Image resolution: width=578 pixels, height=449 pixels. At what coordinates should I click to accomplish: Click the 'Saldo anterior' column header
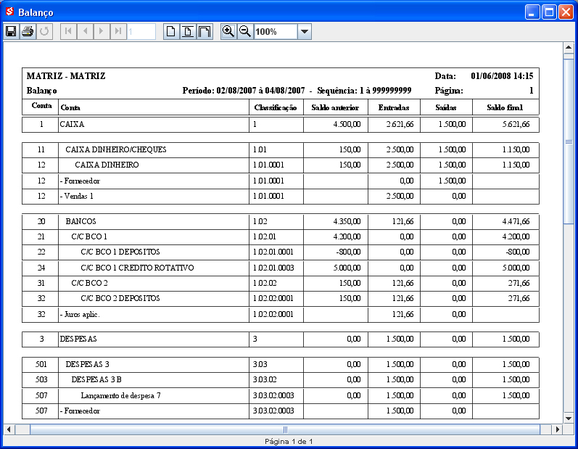[335, 107]
